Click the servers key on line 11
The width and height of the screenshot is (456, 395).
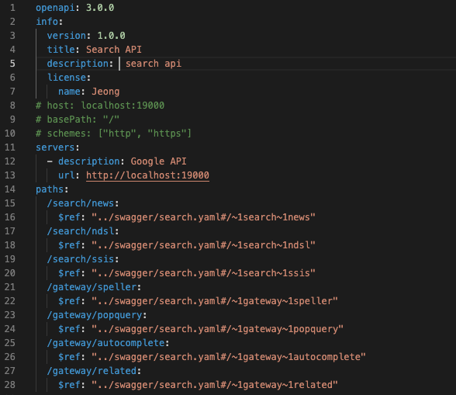(55, 147)
